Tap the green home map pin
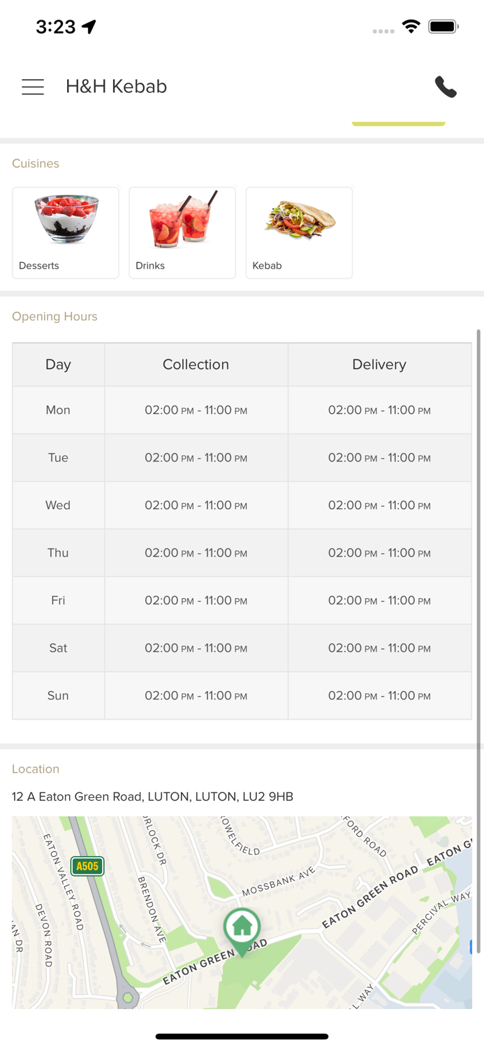 pyautogui.click(x=242, y=929)
